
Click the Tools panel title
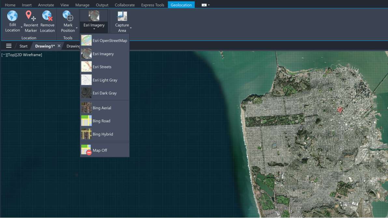[68, 38]
